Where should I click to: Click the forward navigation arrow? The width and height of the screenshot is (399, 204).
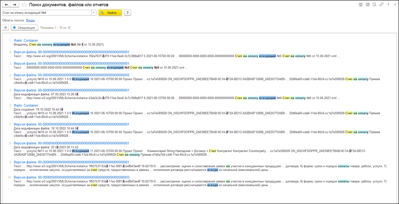click(x=15, y=4)
